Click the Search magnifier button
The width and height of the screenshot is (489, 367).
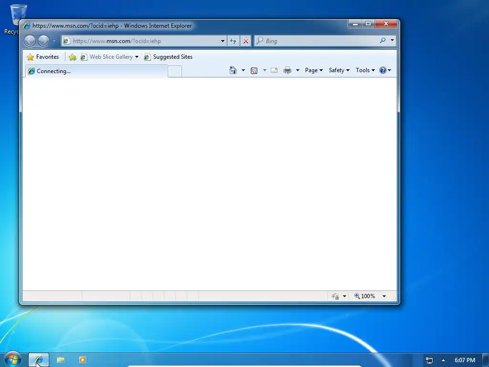pyautogui.click(x=383, y=41)
